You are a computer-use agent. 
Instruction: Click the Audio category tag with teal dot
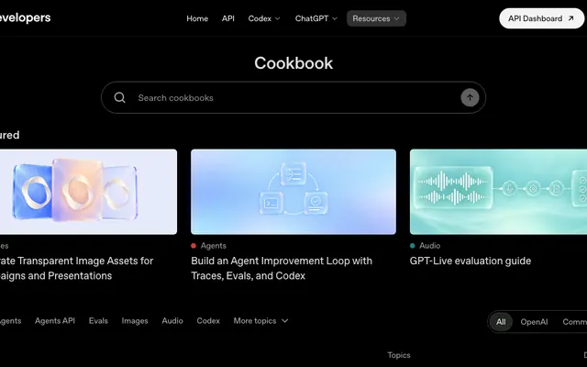[425, 246]
